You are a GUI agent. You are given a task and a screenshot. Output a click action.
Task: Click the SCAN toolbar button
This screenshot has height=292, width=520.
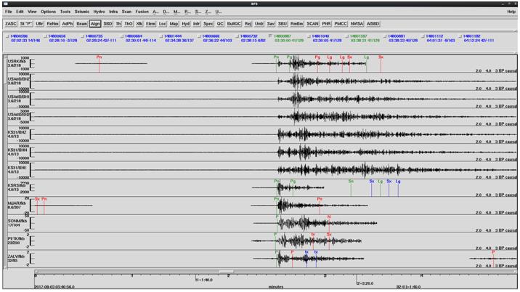(312, 23)
